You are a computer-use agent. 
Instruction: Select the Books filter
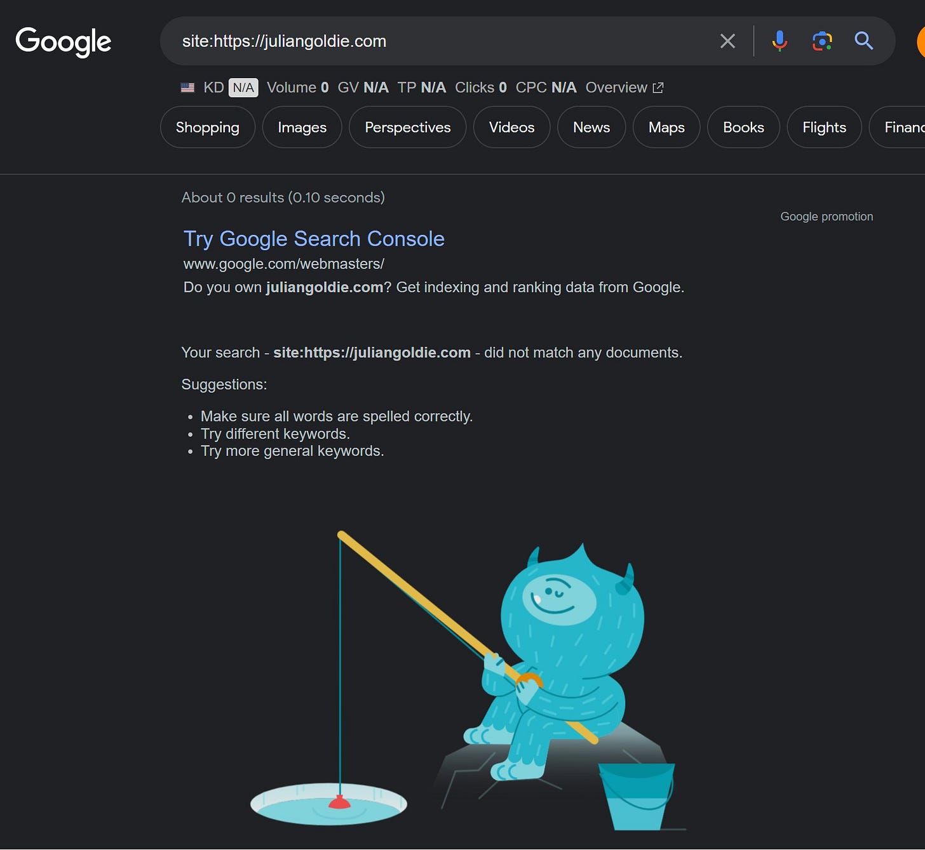click(743, 127)
